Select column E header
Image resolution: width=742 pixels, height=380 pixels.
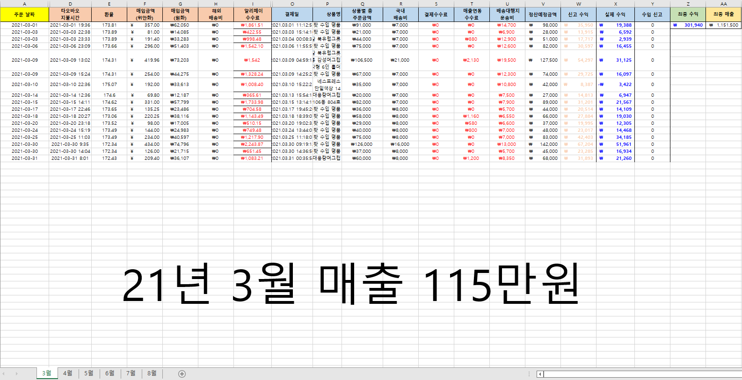tap(109, 4)
